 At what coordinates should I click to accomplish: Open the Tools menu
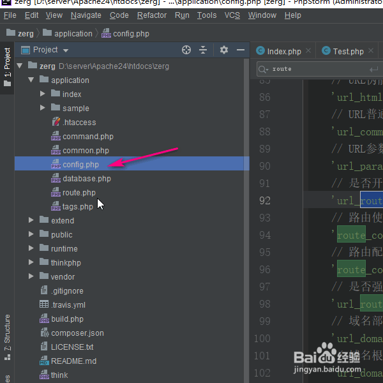click(x=207, y=15)
